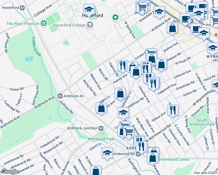Click the Sussex Rd label
The image size is (218, 175).
[x=197, y=111]
